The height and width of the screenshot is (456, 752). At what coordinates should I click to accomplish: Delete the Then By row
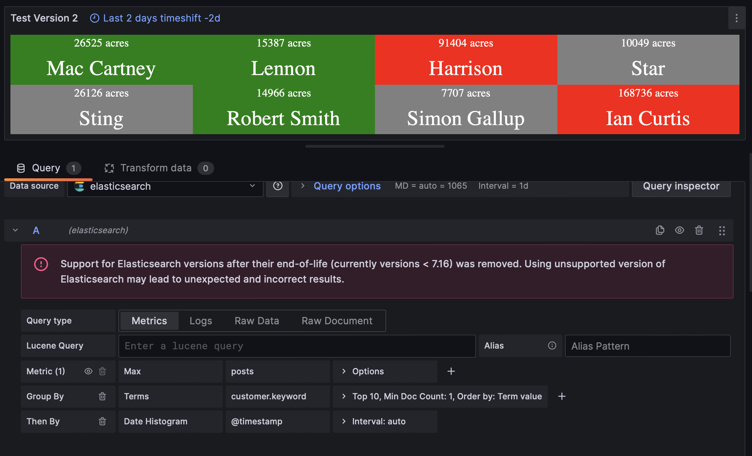(102, 421)
